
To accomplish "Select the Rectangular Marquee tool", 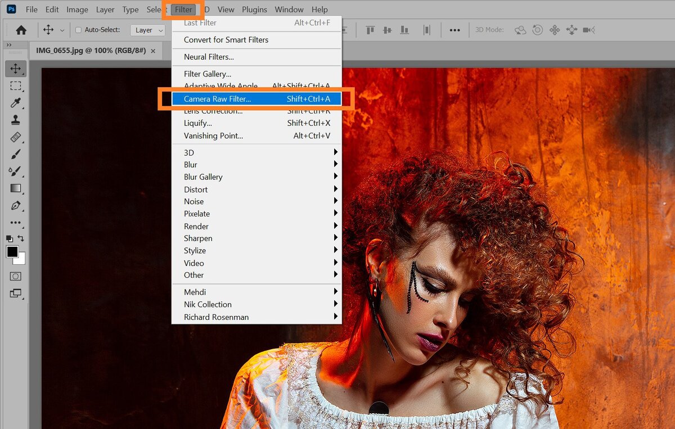I will tap(16, 86).
